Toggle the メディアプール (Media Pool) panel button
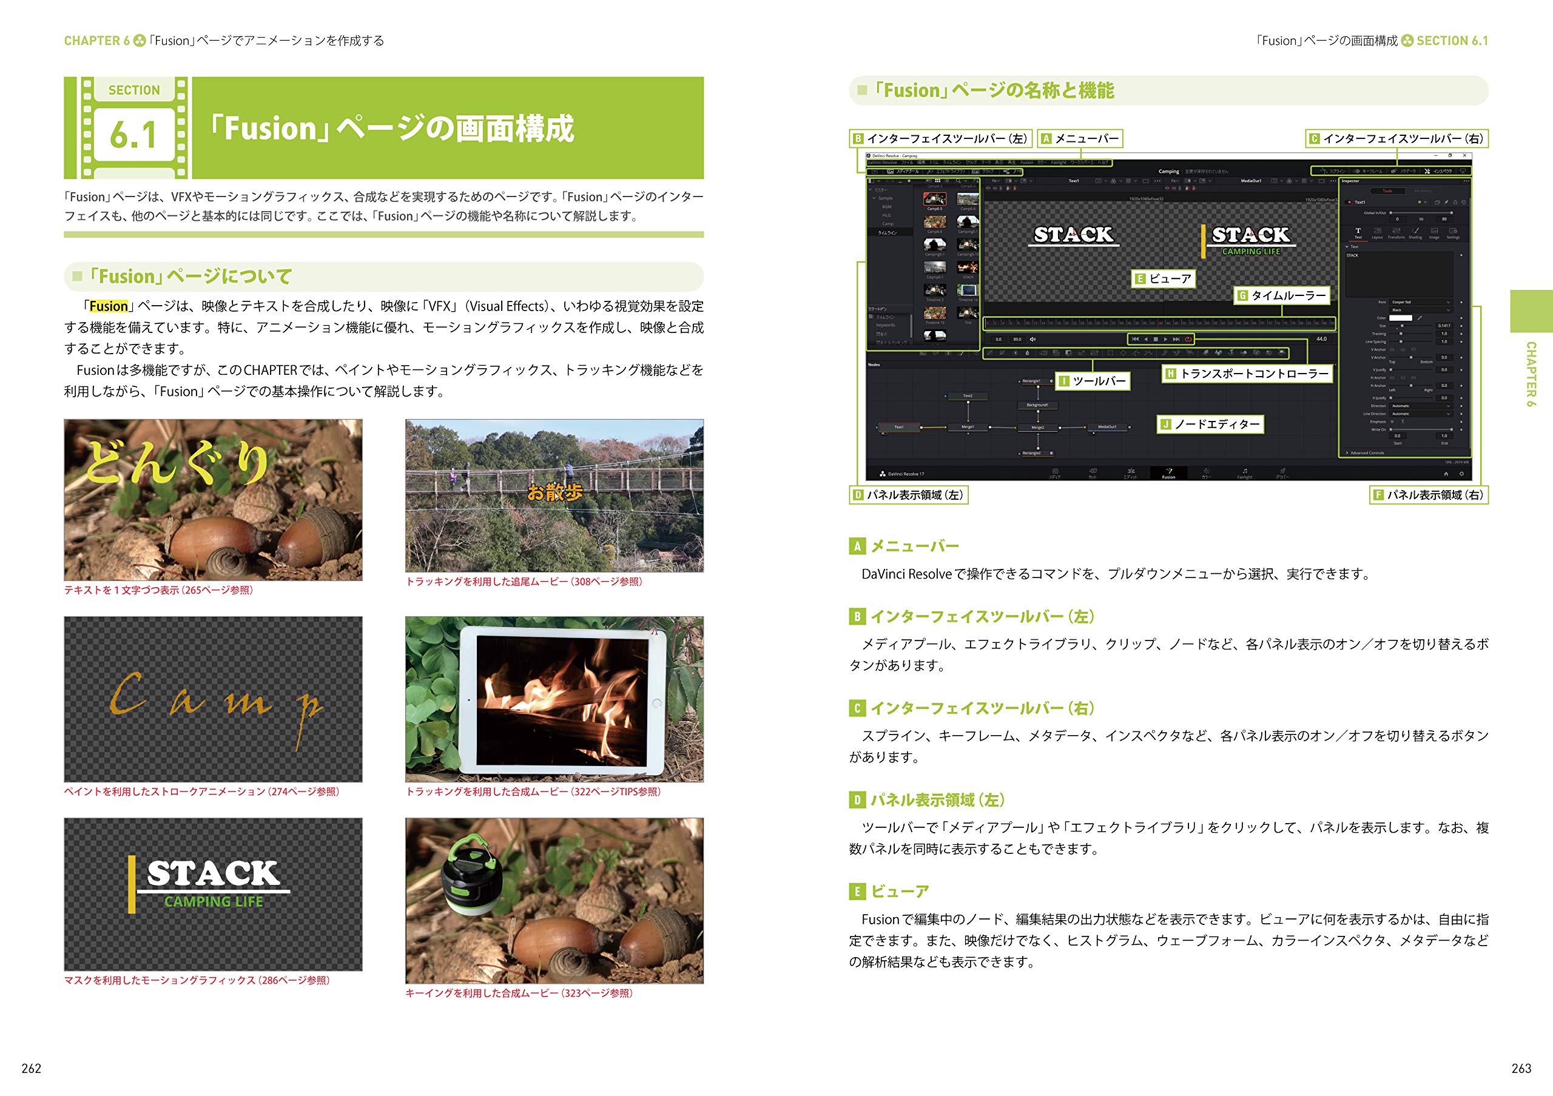Image resolution: width=1553 pixels, height=1096 pixels. click(x=904, y=172)
